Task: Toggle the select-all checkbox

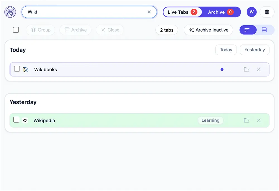Action: tap(16, 30)
